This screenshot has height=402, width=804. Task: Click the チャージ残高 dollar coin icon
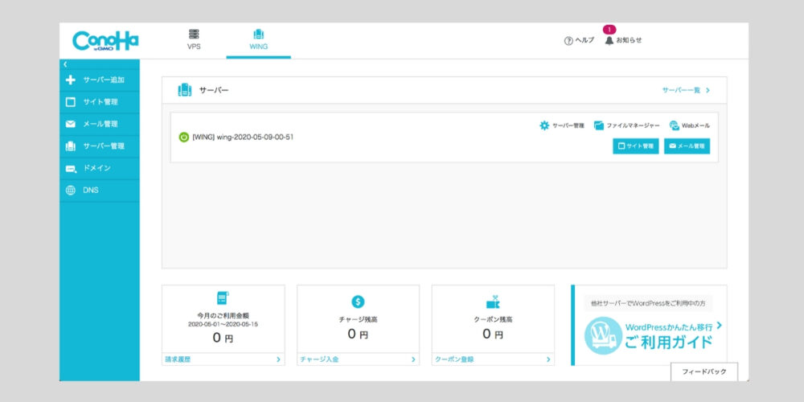pos(358,302)
